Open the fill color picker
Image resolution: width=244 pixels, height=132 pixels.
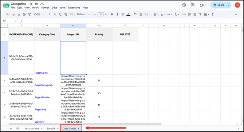point(135,14)
